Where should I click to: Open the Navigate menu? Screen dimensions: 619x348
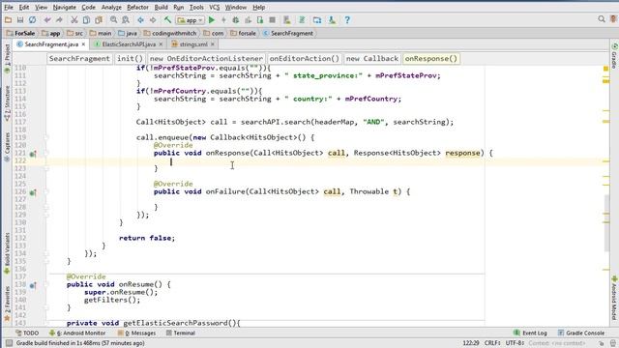pos(65,7)
